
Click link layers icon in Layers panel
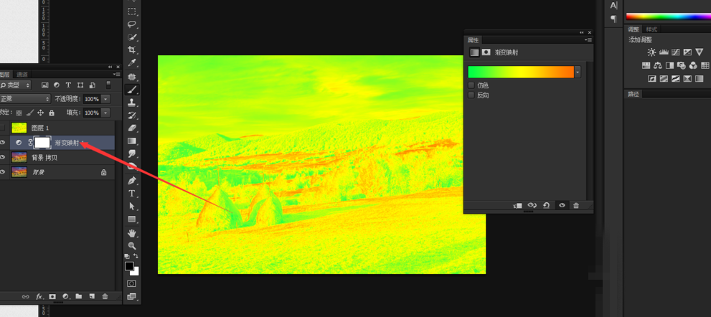[x=26, y=297]
